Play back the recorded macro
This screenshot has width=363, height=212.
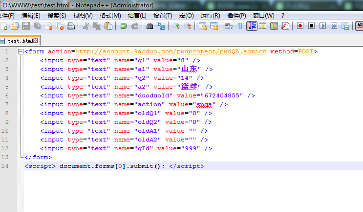(x=323, y=26)
